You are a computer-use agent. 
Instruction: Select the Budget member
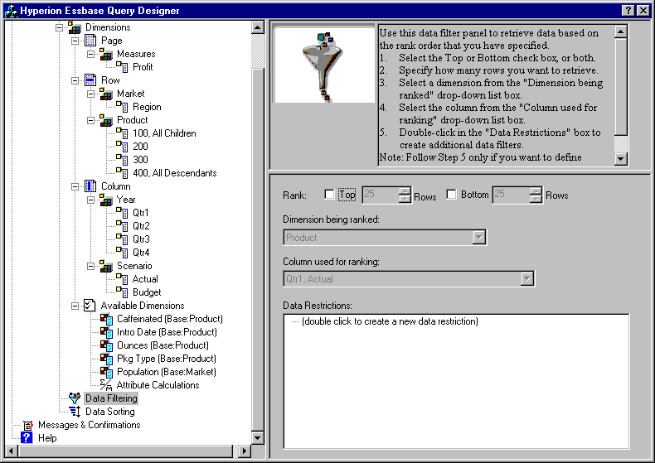click(x=147, y=292)
